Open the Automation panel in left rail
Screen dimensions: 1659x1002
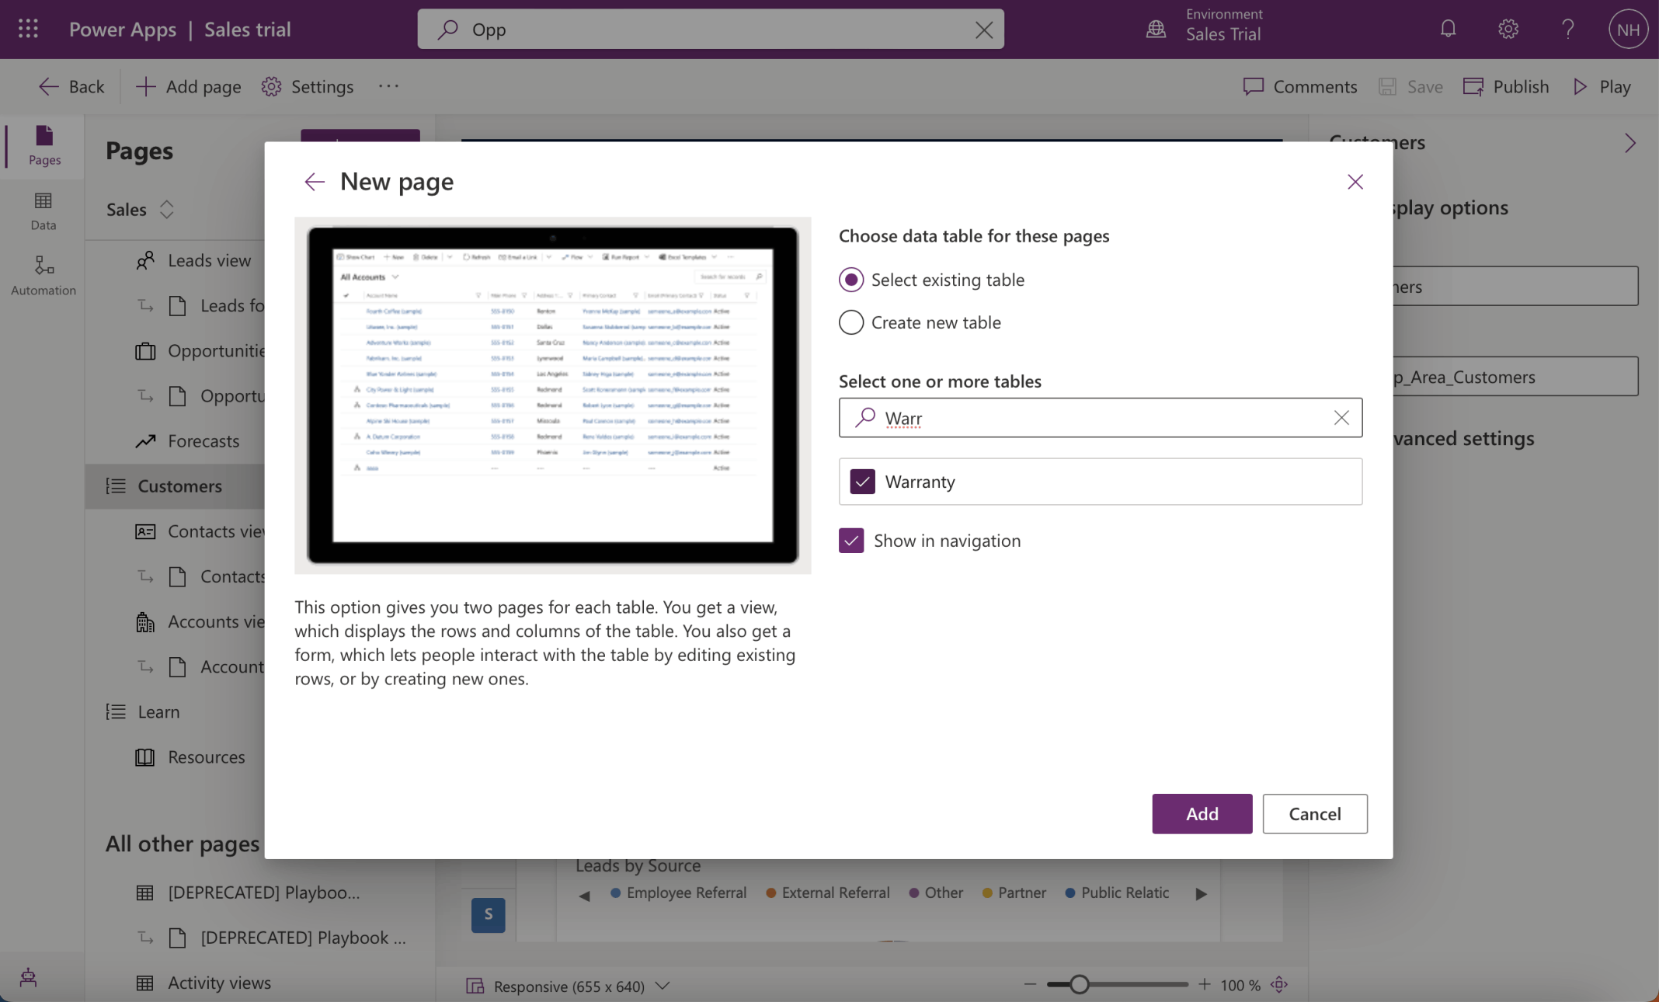[43, 276]
